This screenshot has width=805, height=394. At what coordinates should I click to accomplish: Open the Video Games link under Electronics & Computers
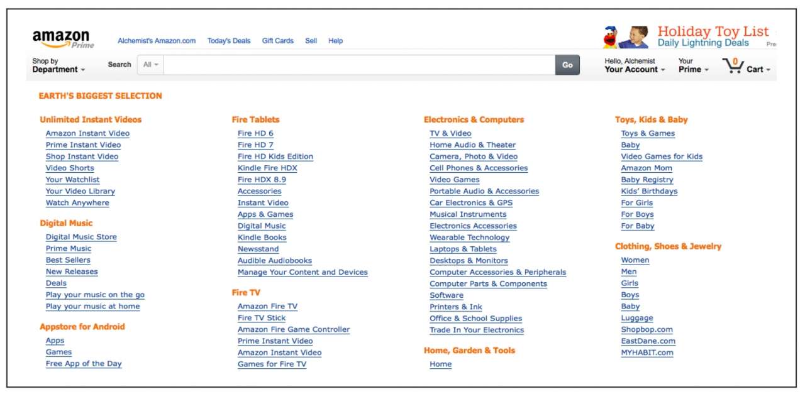tap(454, 180)
